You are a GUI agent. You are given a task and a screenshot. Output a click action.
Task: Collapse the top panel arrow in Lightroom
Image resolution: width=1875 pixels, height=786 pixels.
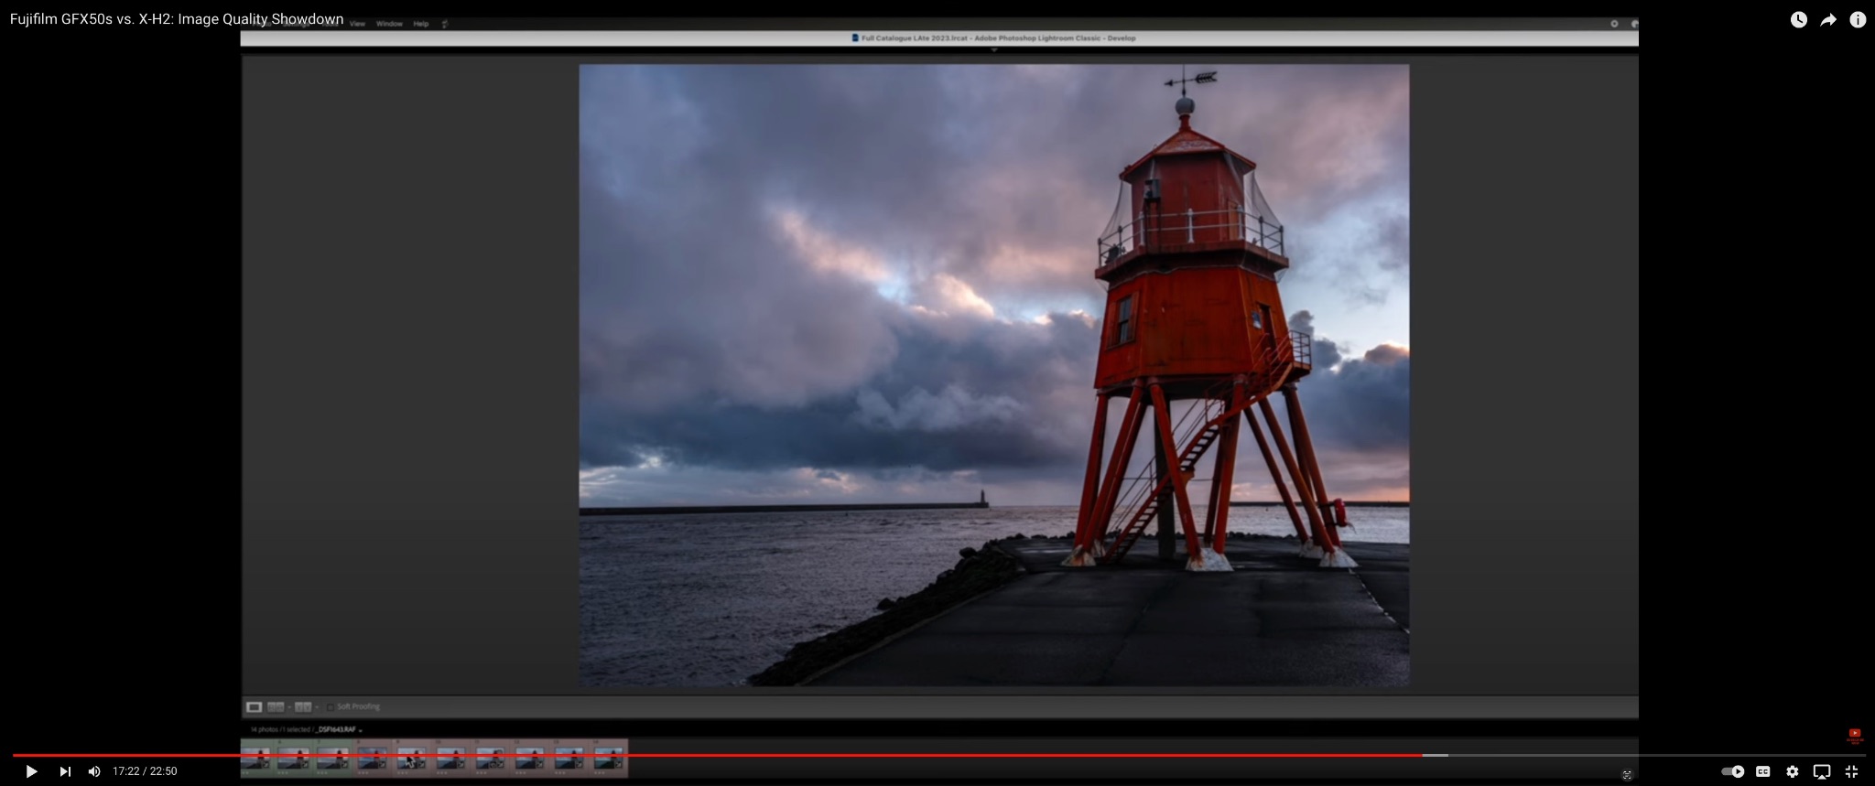[993, 50]
